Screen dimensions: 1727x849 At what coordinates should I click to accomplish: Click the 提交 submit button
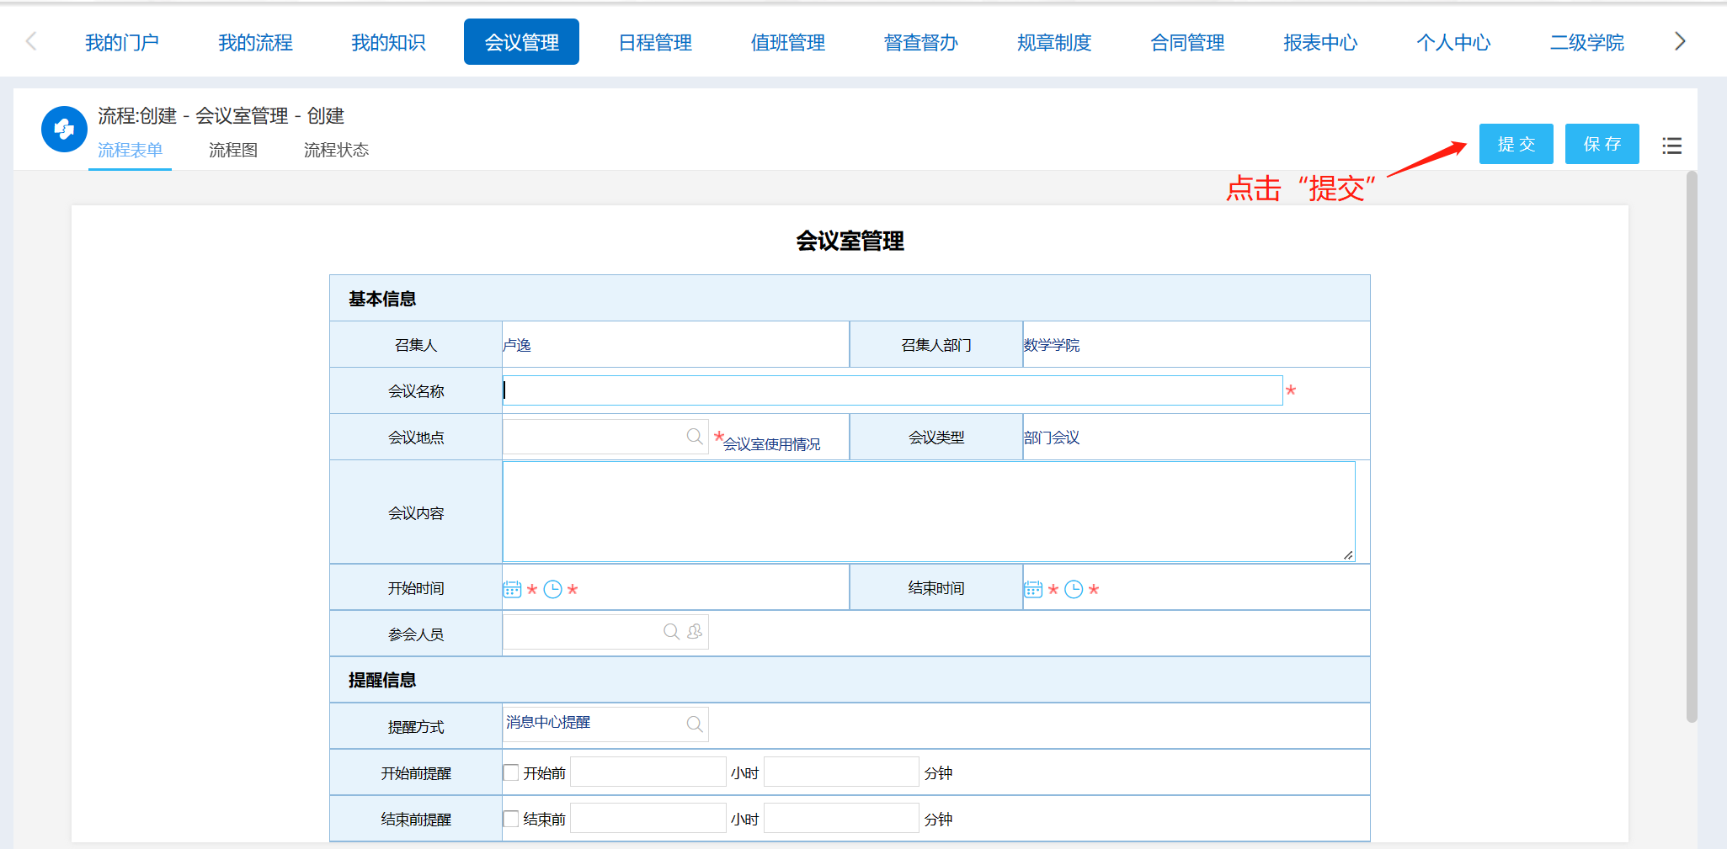1516,144
